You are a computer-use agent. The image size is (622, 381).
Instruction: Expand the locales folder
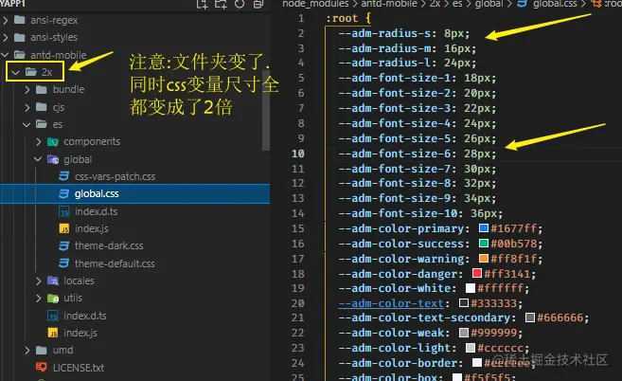(x=39, y=281)
